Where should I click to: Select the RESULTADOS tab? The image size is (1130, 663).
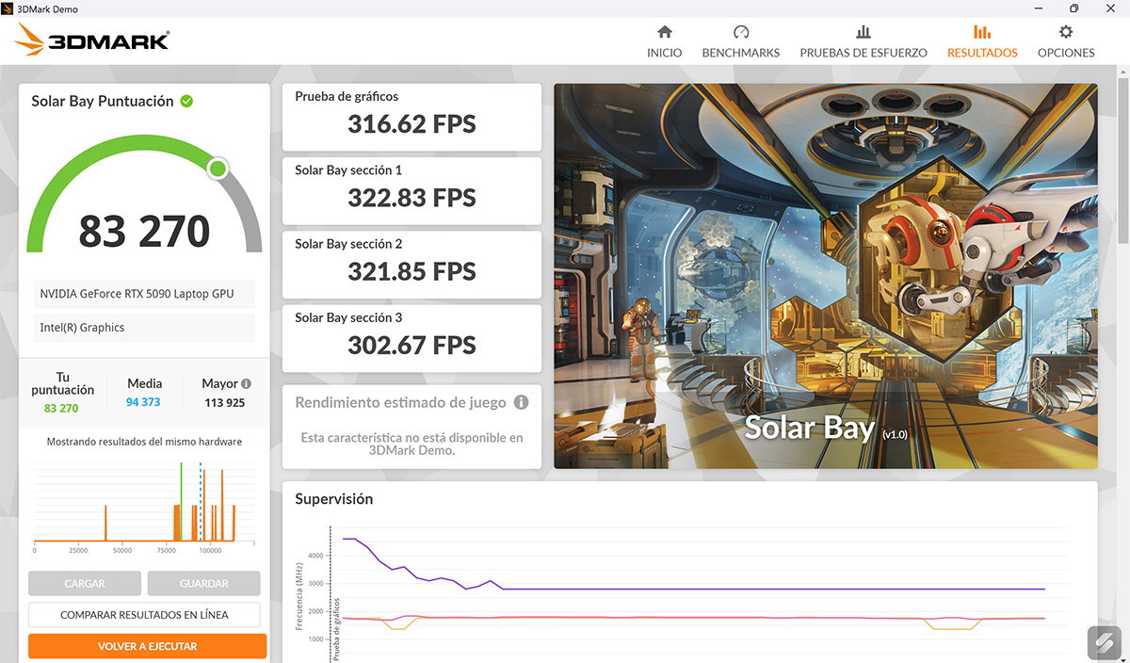coord(982,41)
